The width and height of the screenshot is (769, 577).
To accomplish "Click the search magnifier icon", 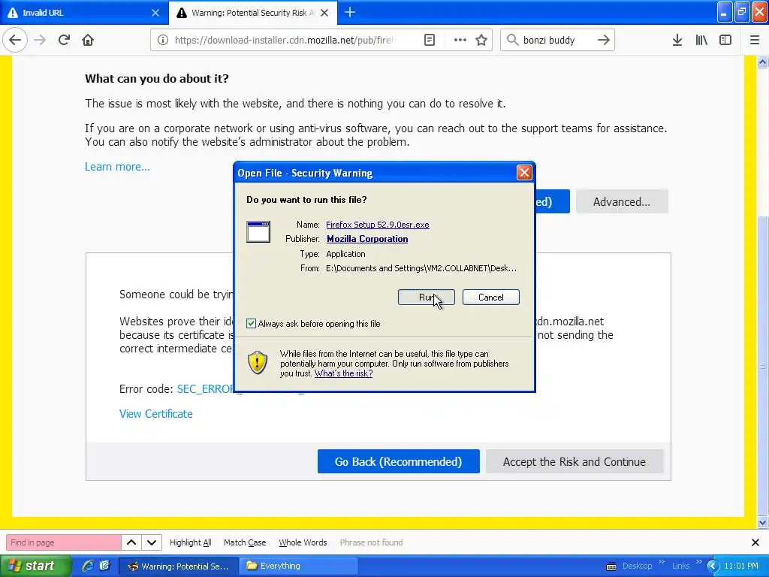I will click(x=512, y=40).
